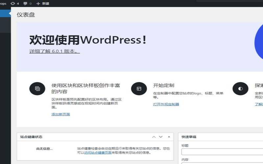Select the highlighted blue sidebar menu item
The width and height of the screenshot is (263, 164).
(x=5, y=13)
